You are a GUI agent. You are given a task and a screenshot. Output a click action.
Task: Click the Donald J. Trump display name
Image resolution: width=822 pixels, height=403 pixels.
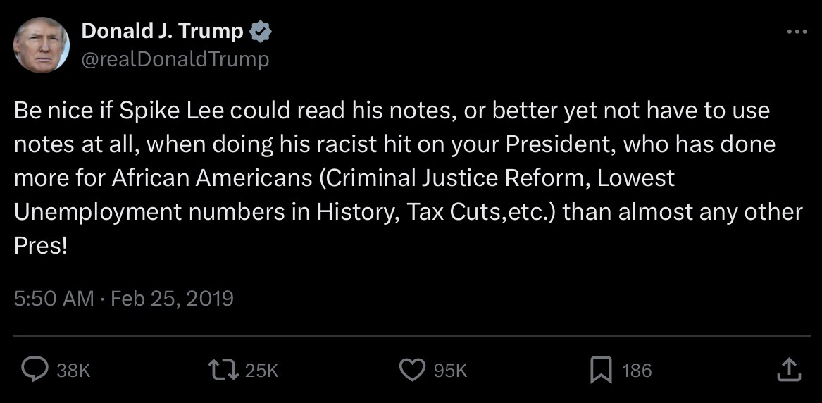coord(163,32)
